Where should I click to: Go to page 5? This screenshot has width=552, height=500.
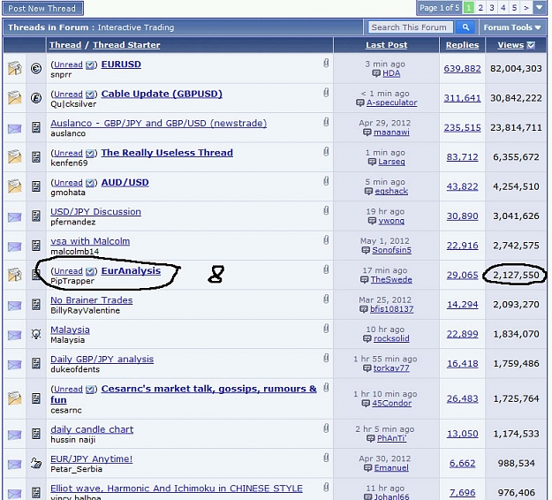pyautogui.click(x=514, y=8)
